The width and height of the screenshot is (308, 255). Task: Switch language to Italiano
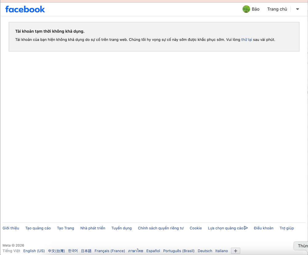pyautogui.click(x=221, y=251)
